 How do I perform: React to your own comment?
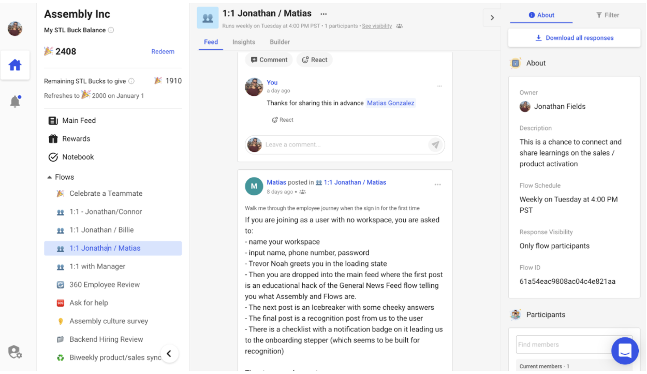tap(283, 120)
